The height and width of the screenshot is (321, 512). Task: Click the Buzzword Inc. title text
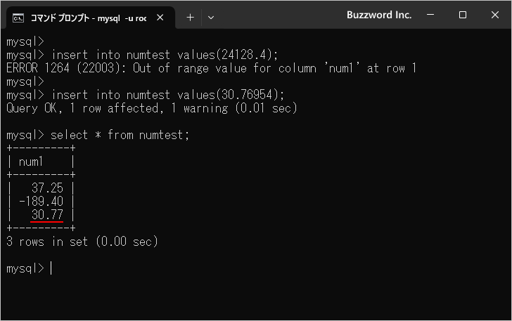[379, 15]
